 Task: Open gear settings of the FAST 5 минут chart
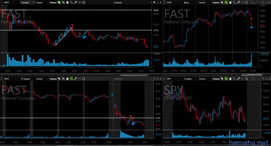pyautogui.click(x=154, y=3)
